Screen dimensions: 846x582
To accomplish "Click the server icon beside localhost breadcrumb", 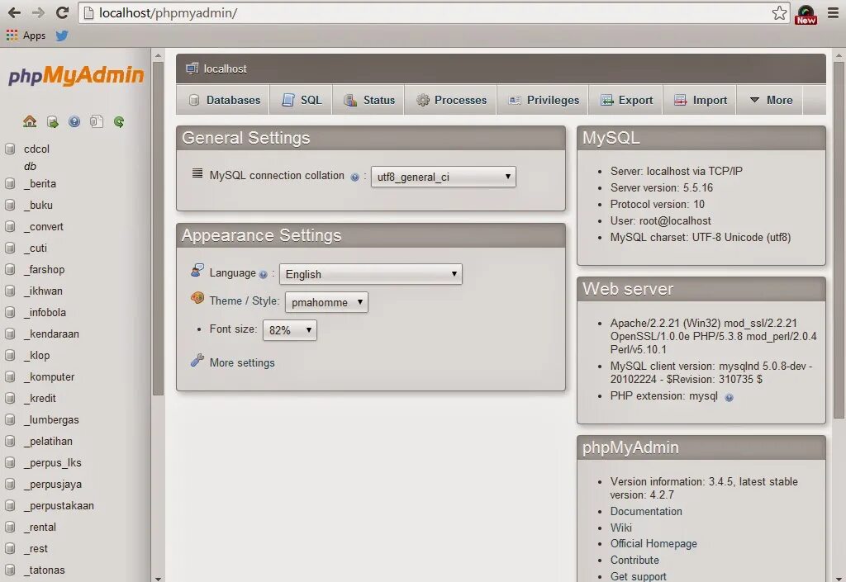I will tap(192, 69).
